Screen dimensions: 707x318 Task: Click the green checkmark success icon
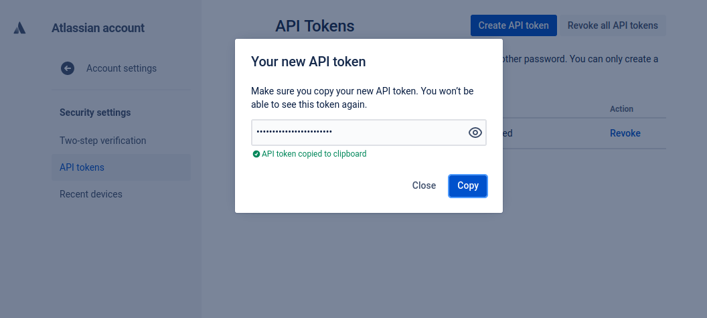(256, 154)
